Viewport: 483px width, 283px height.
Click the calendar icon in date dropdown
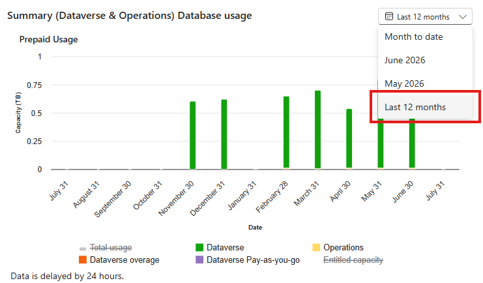tap(389, 16)
